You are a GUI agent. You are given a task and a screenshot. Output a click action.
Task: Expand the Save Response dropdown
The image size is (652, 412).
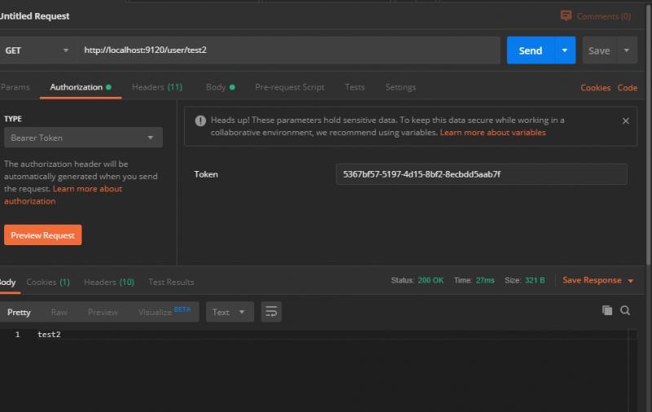coord(630,281)
